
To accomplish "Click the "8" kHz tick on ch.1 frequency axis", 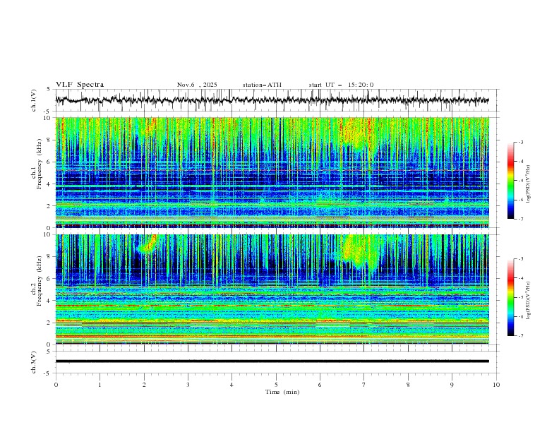I will (x=49, y=140).
